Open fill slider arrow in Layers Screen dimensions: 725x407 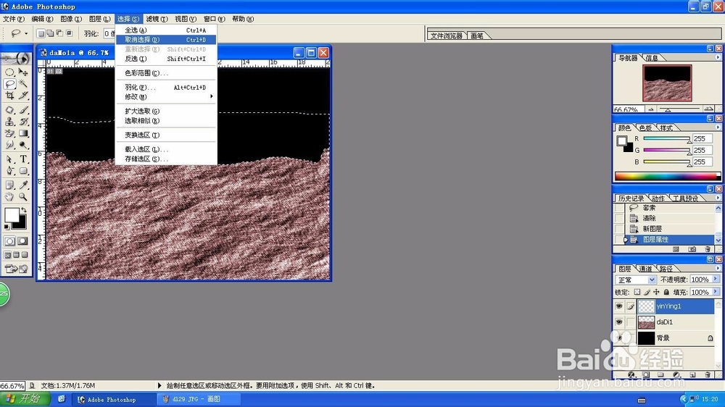(x=716, y=292)
